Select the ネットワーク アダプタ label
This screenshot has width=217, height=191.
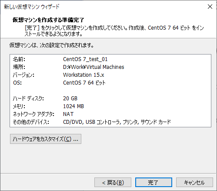coord(33,114)
